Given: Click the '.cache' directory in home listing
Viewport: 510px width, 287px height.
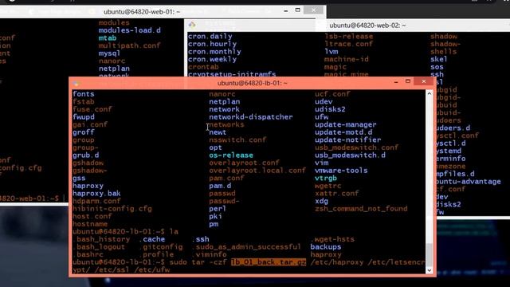Looking at the screenshot, I should click(152, 239).
